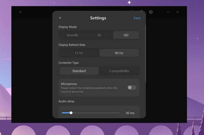The width and height of the screenshot is (204, 135).
Task: Set controller type to Standard
Action: (x=79, y=71)
